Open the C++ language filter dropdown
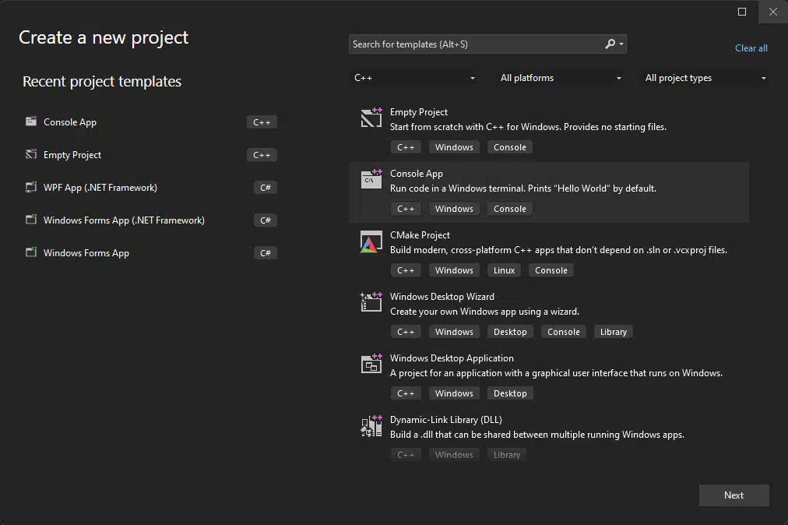This screenshot has width=788, height=525. click(x=413, y=78)
